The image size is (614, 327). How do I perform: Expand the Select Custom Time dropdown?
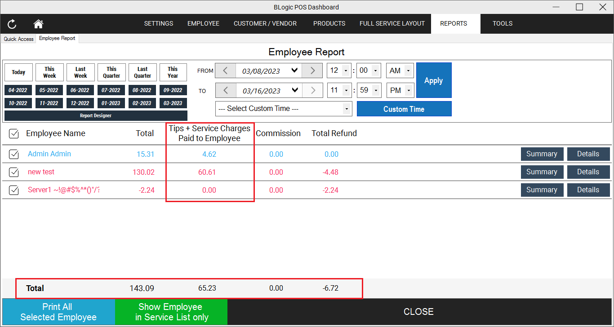point(346,109)
